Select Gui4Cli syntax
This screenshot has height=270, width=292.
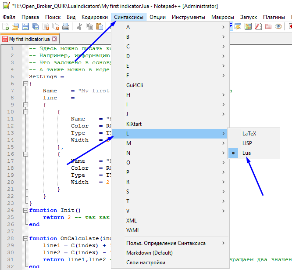[170, 85]
